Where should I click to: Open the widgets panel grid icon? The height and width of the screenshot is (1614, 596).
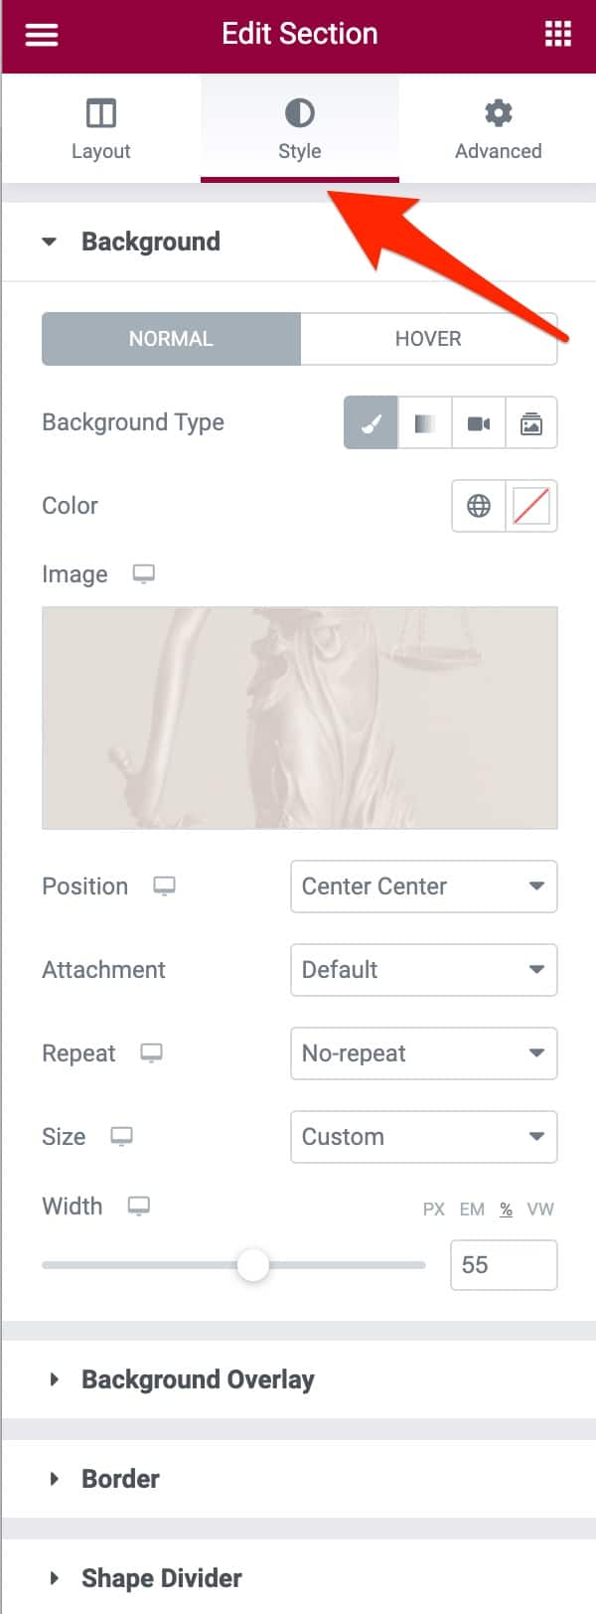(557, 34)
